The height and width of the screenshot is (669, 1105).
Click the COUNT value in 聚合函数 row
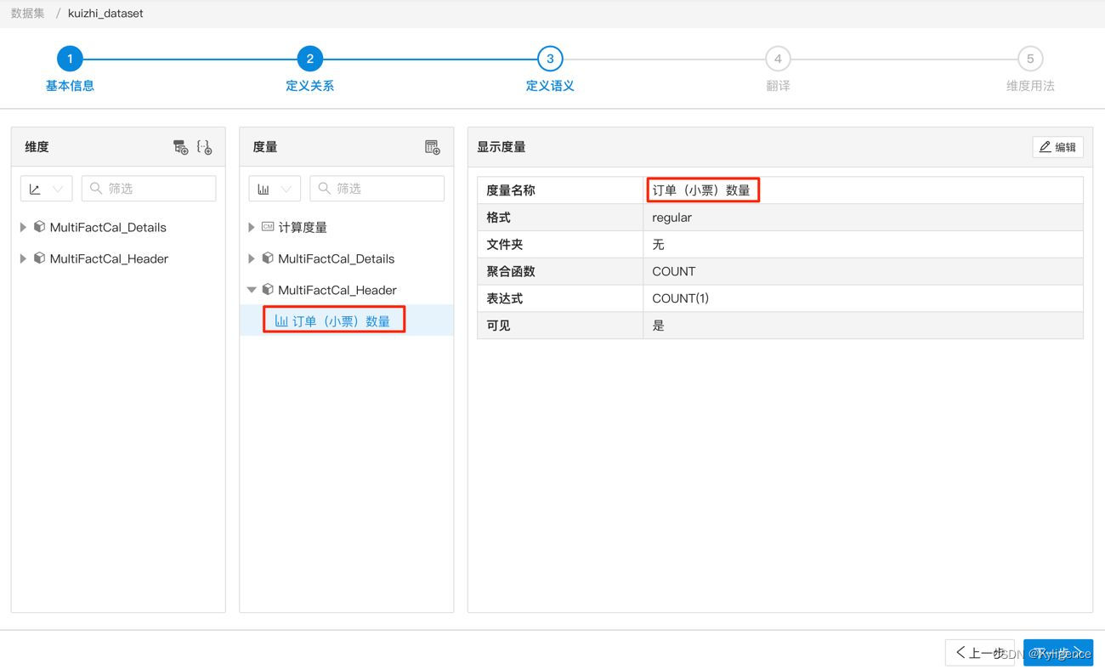coord(673,271)
